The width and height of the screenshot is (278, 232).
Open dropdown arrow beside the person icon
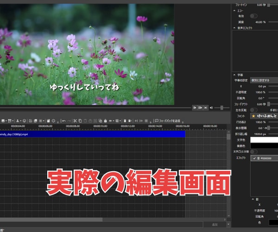coord(20,121)
